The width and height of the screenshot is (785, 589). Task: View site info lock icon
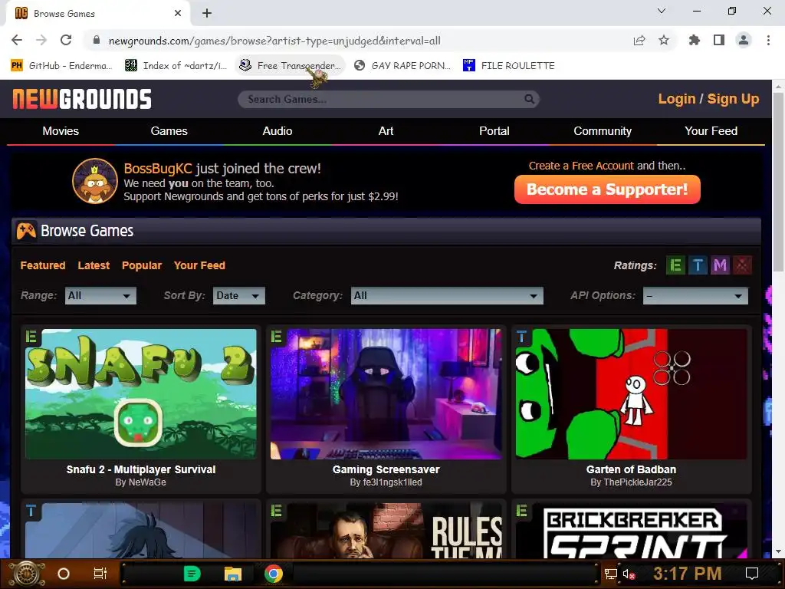97,41
